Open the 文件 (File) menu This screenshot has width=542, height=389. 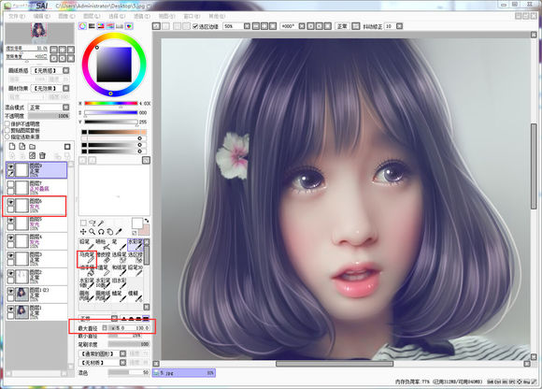click(x=17, y=16)
